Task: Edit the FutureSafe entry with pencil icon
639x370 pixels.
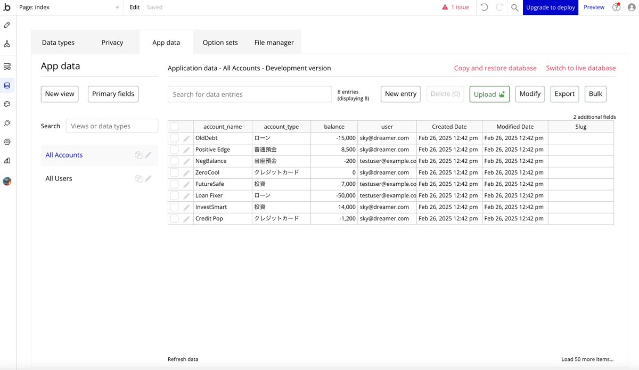Action: pos(186,184)
